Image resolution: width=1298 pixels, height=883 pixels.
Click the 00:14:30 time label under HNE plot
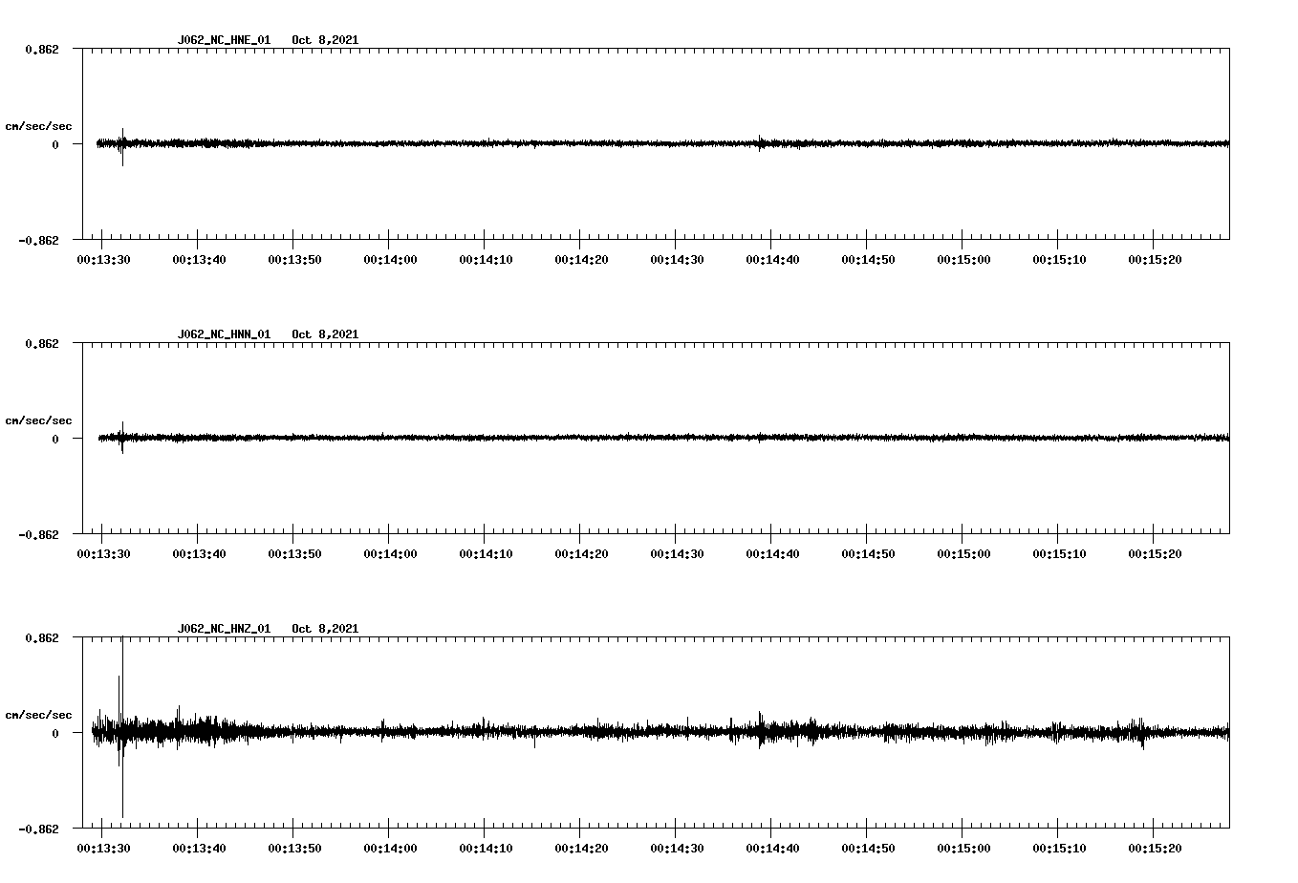click(677, 260)
